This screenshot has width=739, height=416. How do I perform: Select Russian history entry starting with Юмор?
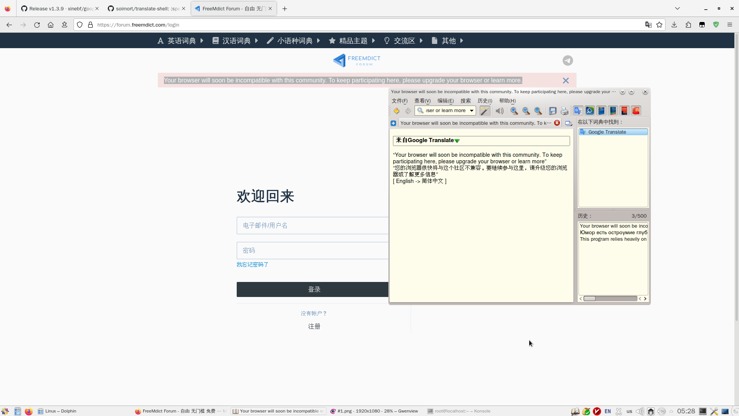613,233
